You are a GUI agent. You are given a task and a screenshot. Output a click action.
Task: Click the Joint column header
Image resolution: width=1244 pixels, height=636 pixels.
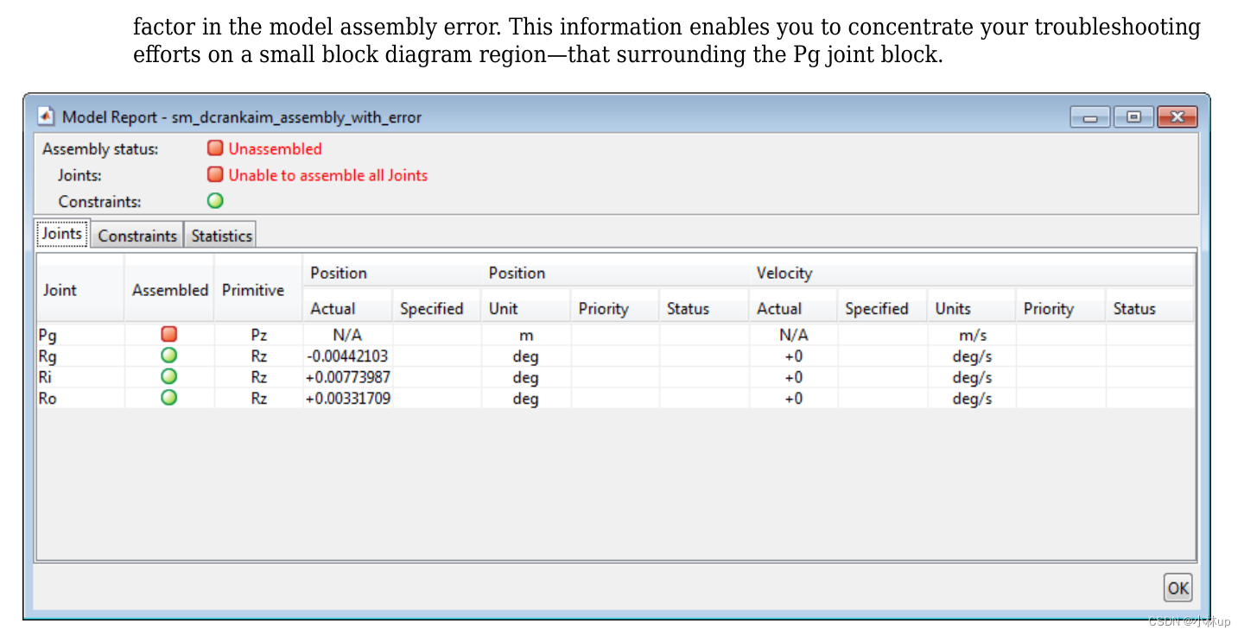(x=59, y=290)
